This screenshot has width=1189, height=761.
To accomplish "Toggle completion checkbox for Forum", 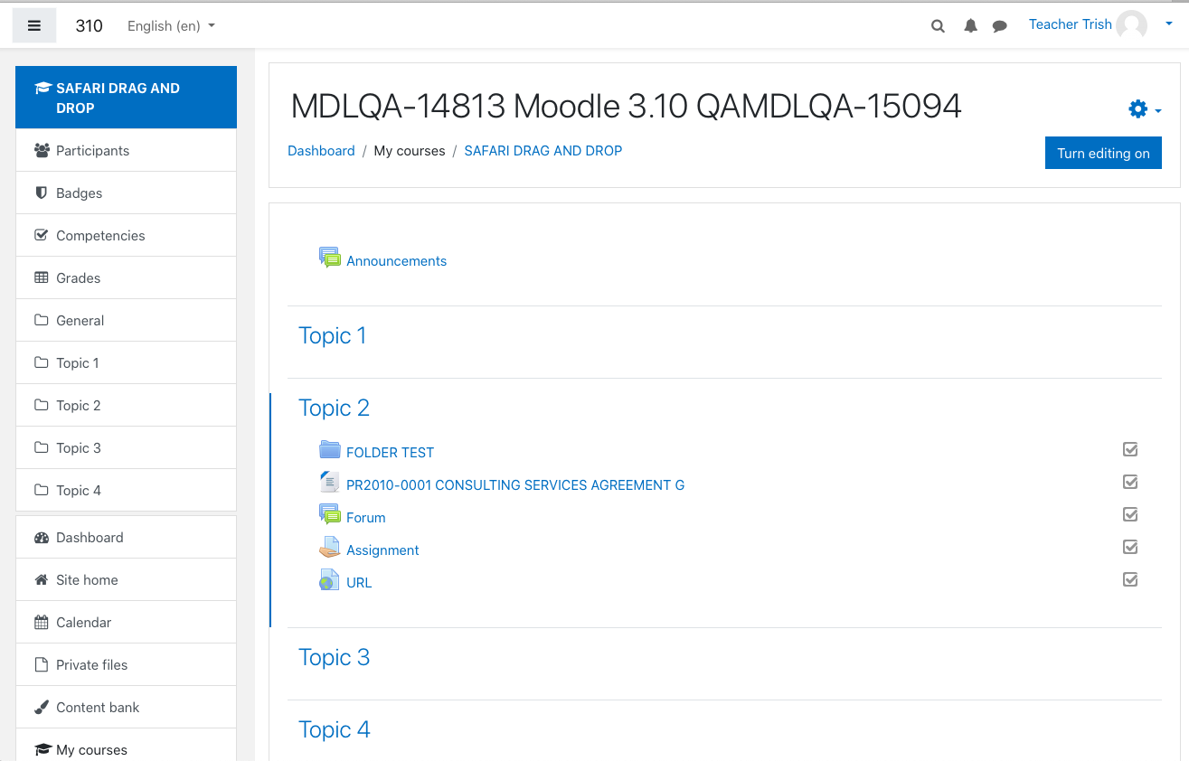I will pyautogui.click(x=1130, y=514).
